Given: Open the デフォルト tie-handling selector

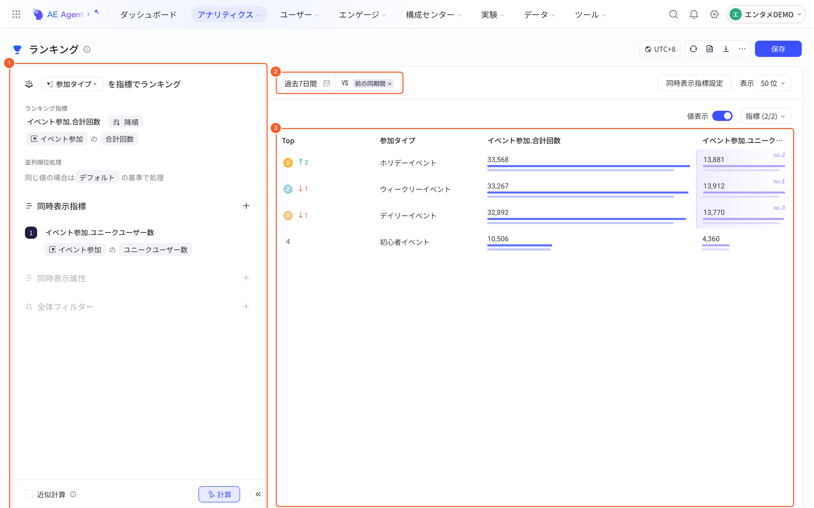Looking at the screenshot, I should [97, 177].
